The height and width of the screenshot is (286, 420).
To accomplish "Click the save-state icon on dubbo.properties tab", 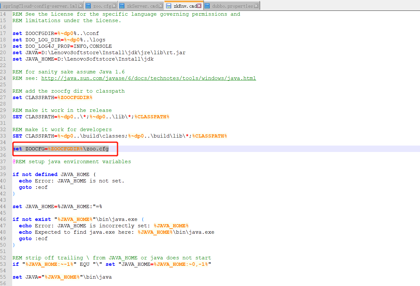I will pyautogui.click(x=207, y=6).
